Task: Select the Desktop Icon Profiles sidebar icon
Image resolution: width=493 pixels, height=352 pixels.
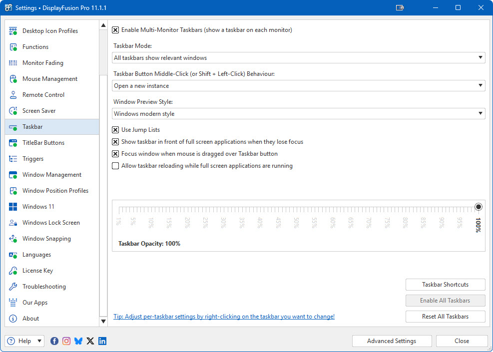Action: pos(12,30)
